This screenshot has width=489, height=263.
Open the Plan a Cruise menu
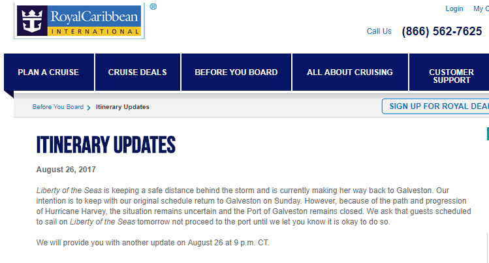tap(49, 72)
